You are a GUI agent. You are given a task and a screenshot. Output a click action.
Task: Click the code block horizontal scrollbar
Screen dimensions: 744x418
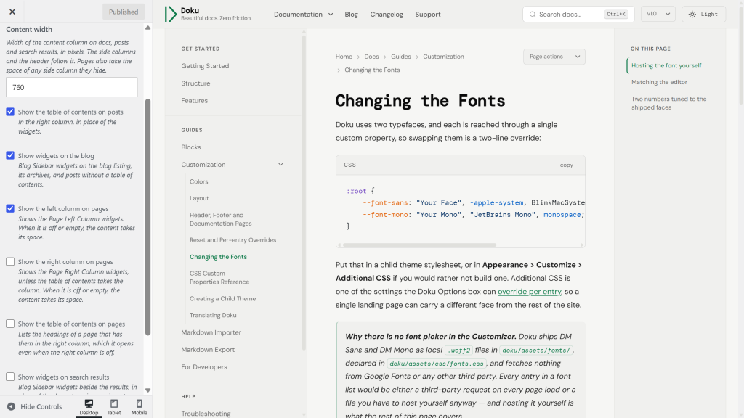coord(419,245)
